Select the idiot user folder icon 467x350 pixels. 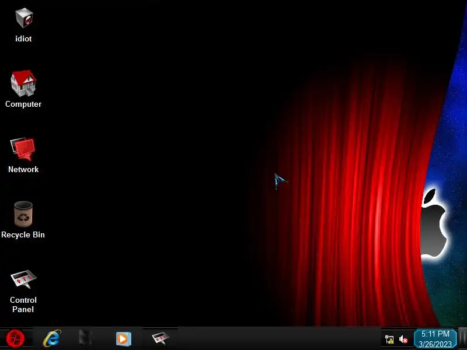pyautogui.click(x=23, y=18)
